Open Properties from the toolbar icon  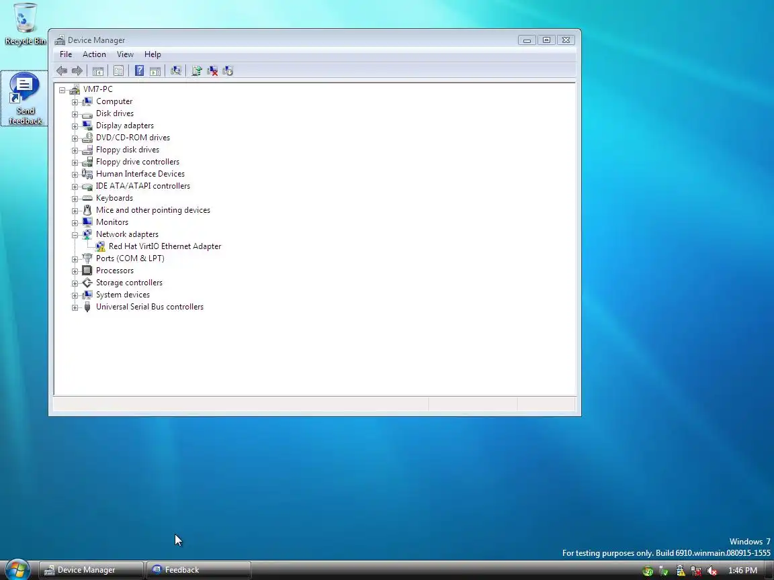pyautogui.click(x=118, y=71)
